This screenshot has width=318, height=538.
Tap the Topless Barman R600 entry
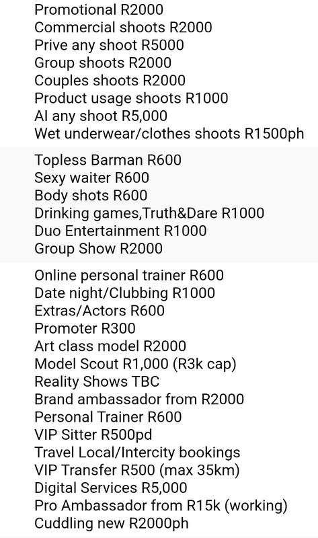pos(108,160)
